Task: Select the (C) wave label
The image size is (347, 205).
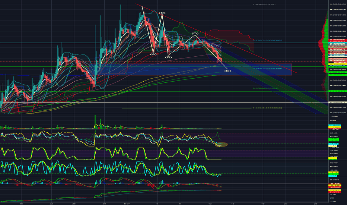Action: [168, 57]
